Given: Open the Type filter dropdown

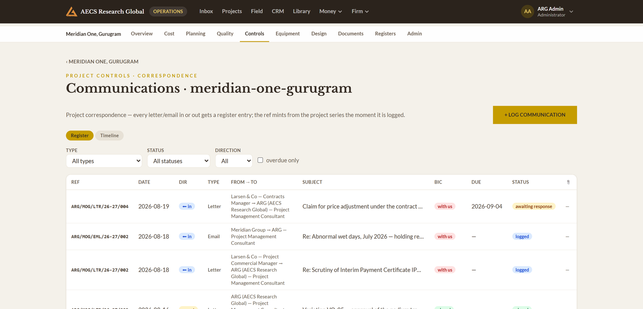Looking at the screenshot, I should pyautogui.click(x=104, y=161).
